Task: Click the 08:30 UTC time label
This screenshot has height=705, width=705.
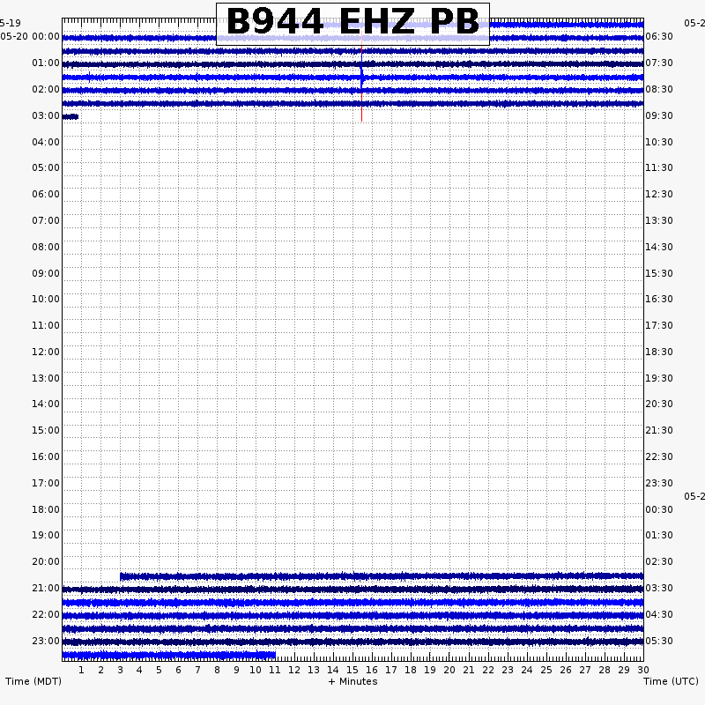Action: coord(659,89)
